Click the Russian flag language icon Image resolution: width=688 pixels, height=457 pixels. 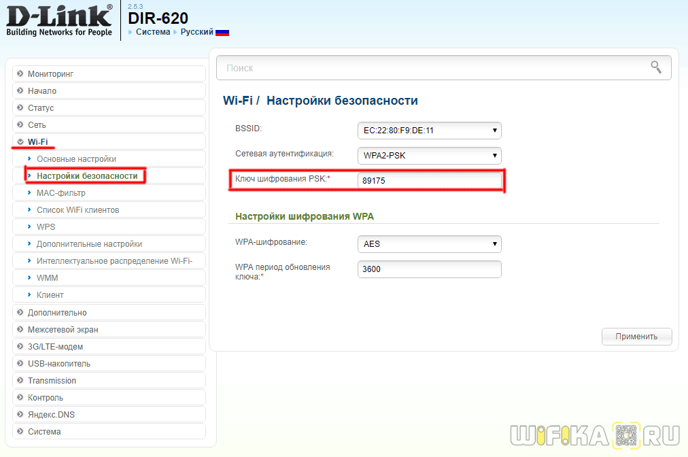coord(222,32)
